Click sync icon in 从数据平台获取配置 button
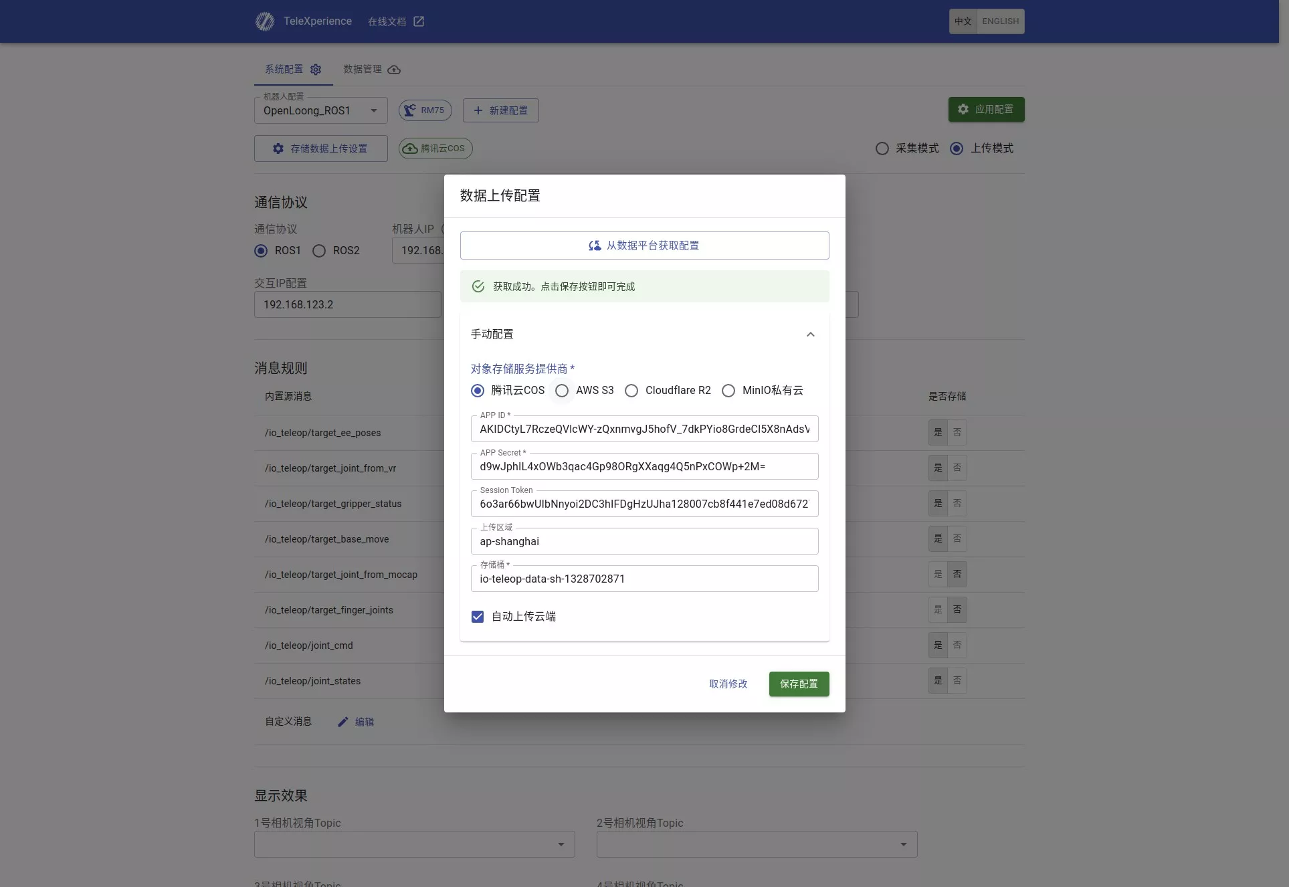Viewport: 1289px width, 887px height. click(x=594, y=245)
